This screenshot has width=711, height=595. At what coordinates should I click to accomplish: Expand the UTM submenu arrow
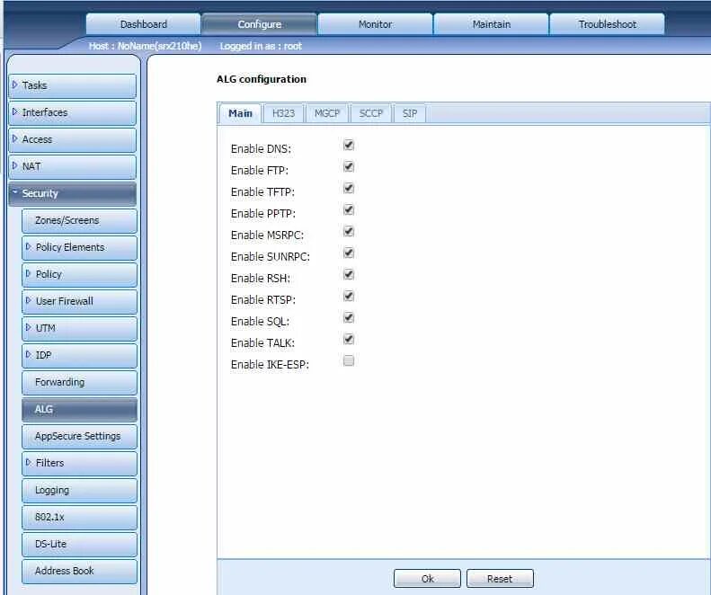point(29,327)
